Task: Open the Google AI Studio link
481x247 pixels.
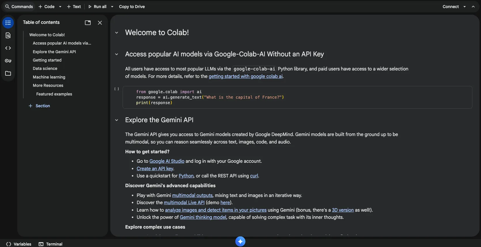Action: [x=167, y=161]
